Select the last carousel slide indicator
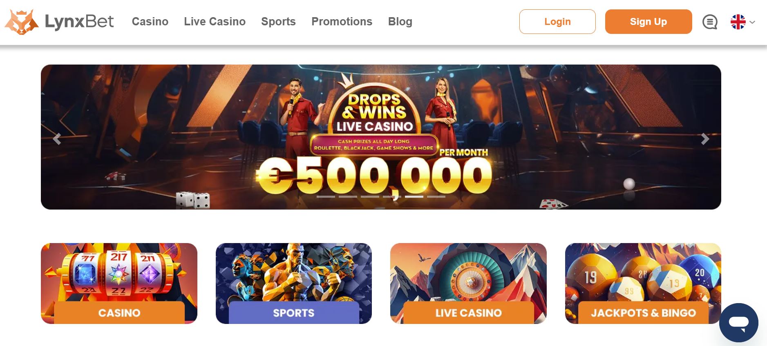 [436, 196]
